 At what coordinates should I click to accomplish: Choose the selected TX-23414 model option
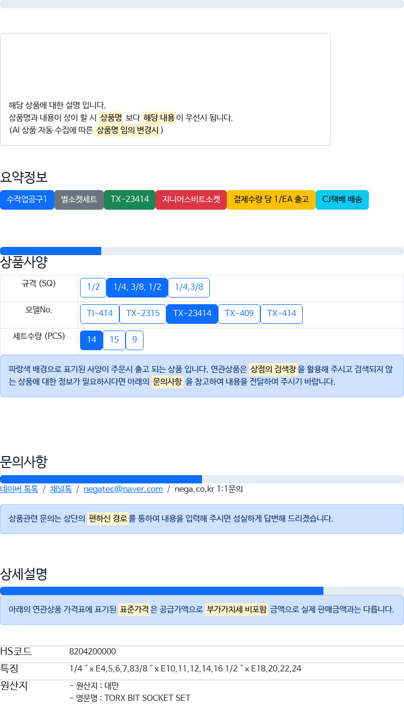coord(192,314)
